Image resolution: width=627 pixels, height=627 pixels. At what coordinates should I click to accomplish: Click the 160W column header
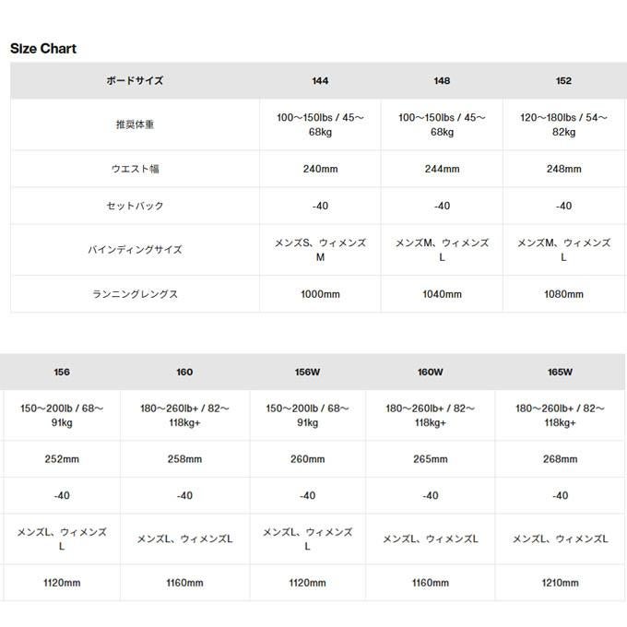click(x=430, y=373)
